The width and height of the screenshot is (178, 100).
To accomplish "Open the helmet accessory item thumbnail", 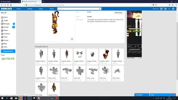I will click(105, 54).
